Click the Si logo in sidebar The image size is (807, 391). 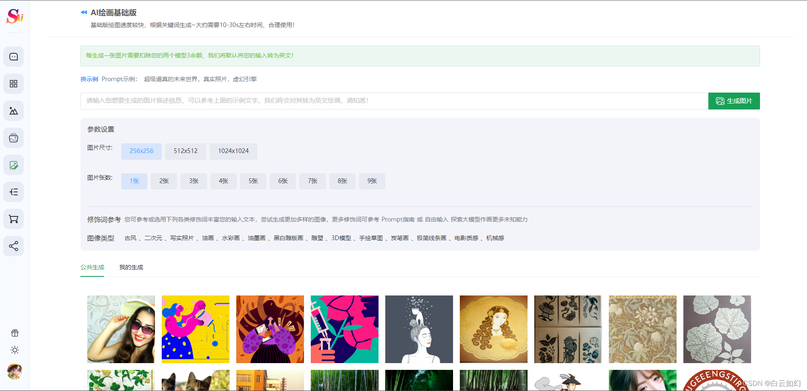[x=14, y=16]
